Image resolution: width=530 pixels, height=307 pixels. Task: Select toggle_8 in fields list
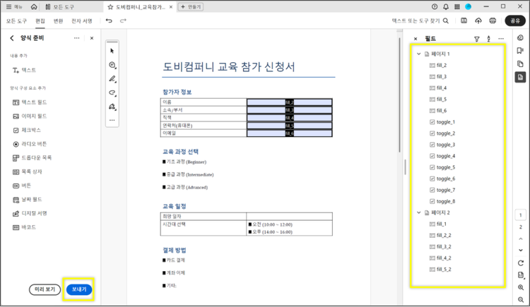pyautogui.click(x=442, y=201)
